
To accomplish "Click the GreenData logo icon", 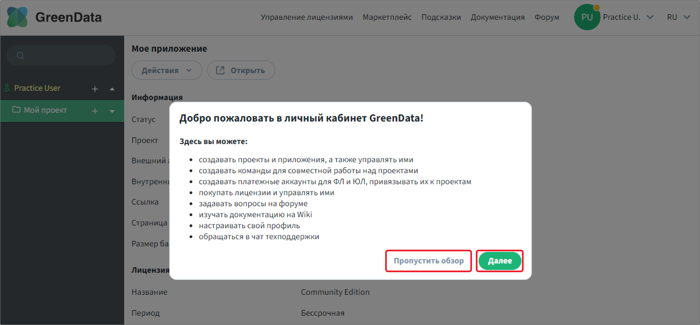I will [17, 17].
